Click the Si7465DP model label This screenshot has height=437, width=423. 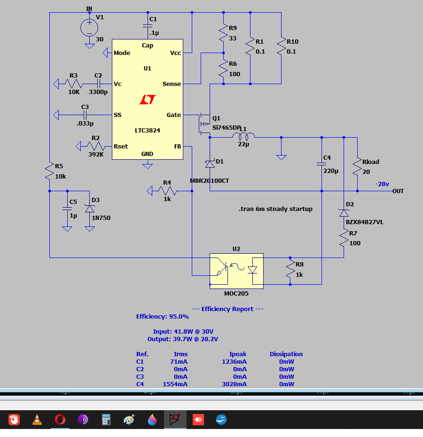click(x=226, y=127)
